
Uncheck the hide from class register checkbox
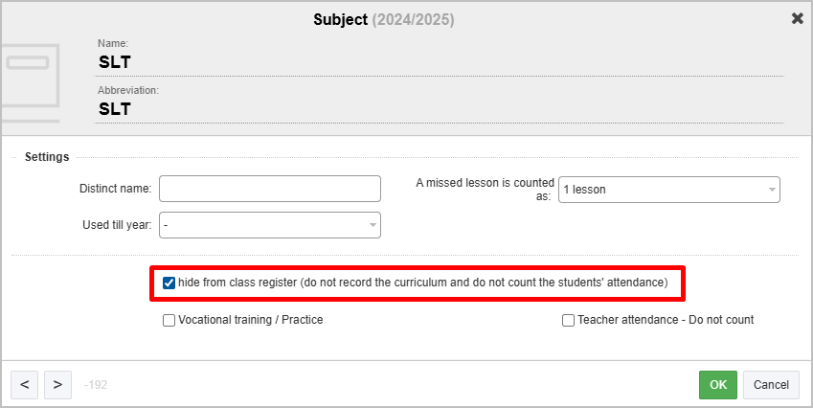pos(169,283)
